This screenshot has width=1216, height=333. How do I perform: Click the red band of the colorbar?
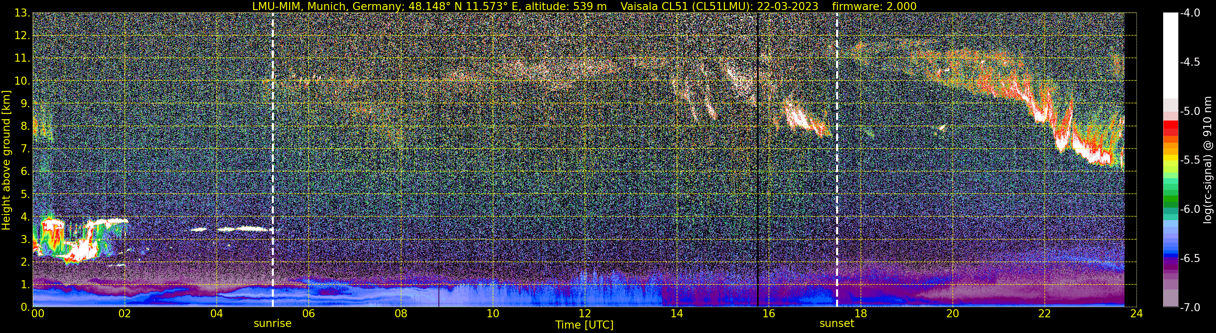tap(1170, 127)
